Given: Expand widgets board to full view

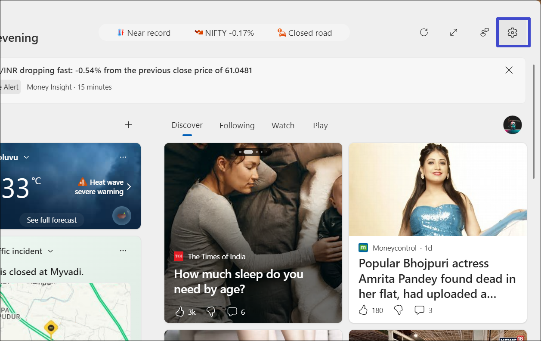Looking at the screenshot, I should click(x=454, y=32).
